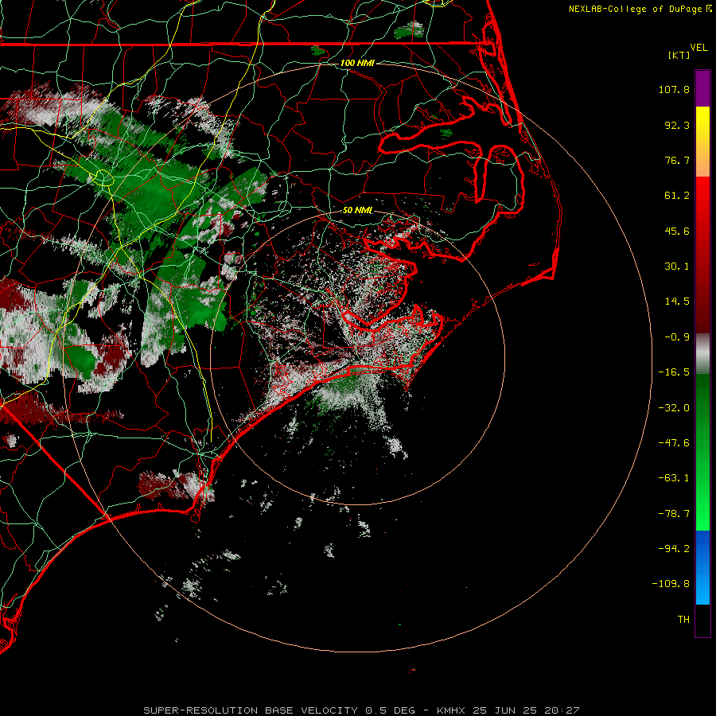Screen dimensions: 716x716
Task: Click the -94.2 legend value
Action: click(674, 549)
